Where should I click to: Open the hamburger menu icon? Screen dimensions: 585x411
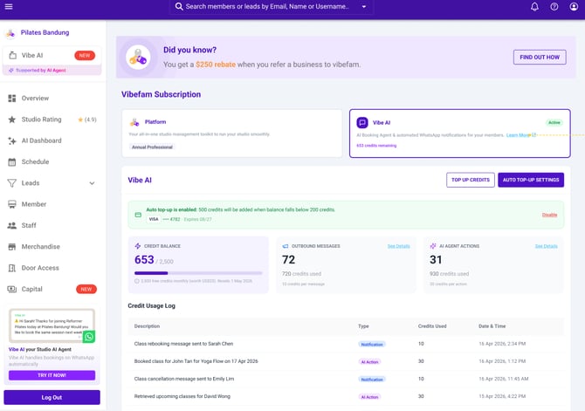(x=9, y=6)
